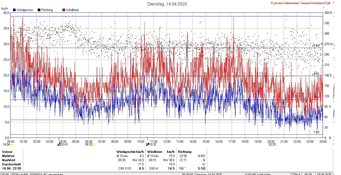
Task: Select the Windgeschw legend label
Action: [x=25, y=10]
